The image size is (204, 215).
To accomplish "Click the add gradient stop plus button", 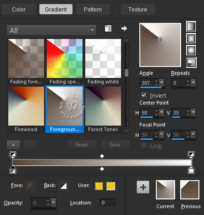I will click(x=13, y=145).
